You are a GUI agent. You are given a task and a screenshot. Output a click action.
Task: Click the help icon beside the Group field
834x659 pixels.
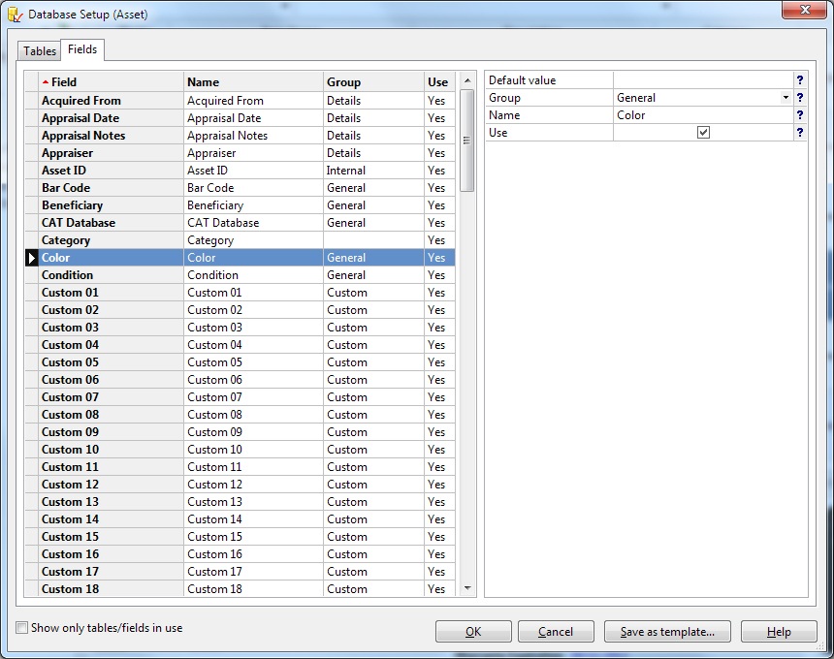799,97
